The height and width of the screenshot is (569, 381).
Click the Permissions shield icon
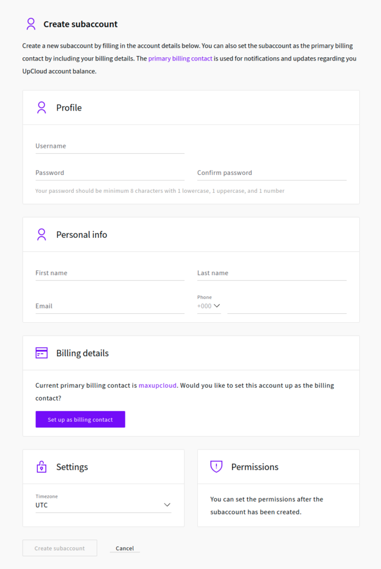pyautogui.click(x=217, y=467)
